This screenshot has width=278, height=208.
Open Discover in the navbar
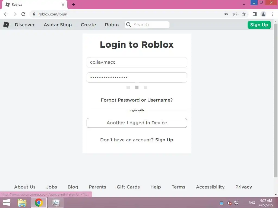point(25,25)
